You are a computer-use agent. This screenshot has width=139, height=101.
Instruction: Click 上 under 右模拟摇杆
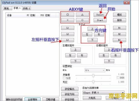coord(109,50)
